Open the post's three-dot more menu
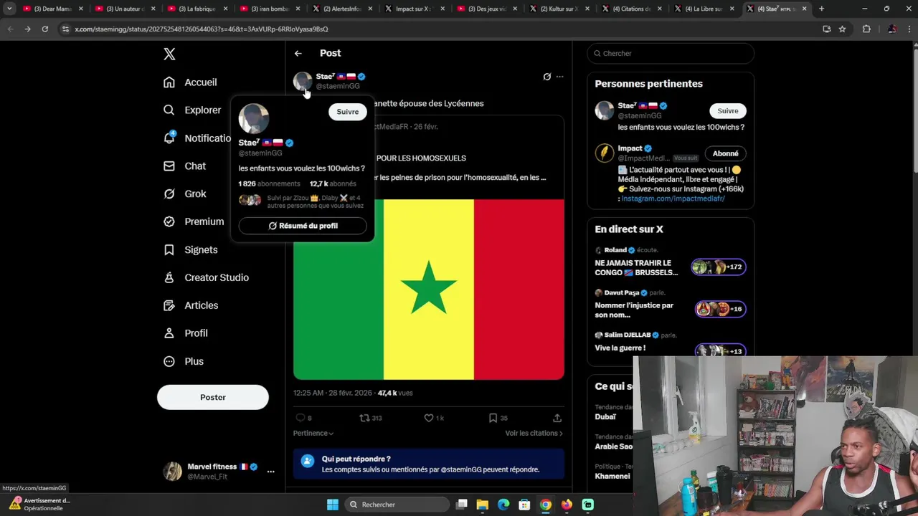 559,77
